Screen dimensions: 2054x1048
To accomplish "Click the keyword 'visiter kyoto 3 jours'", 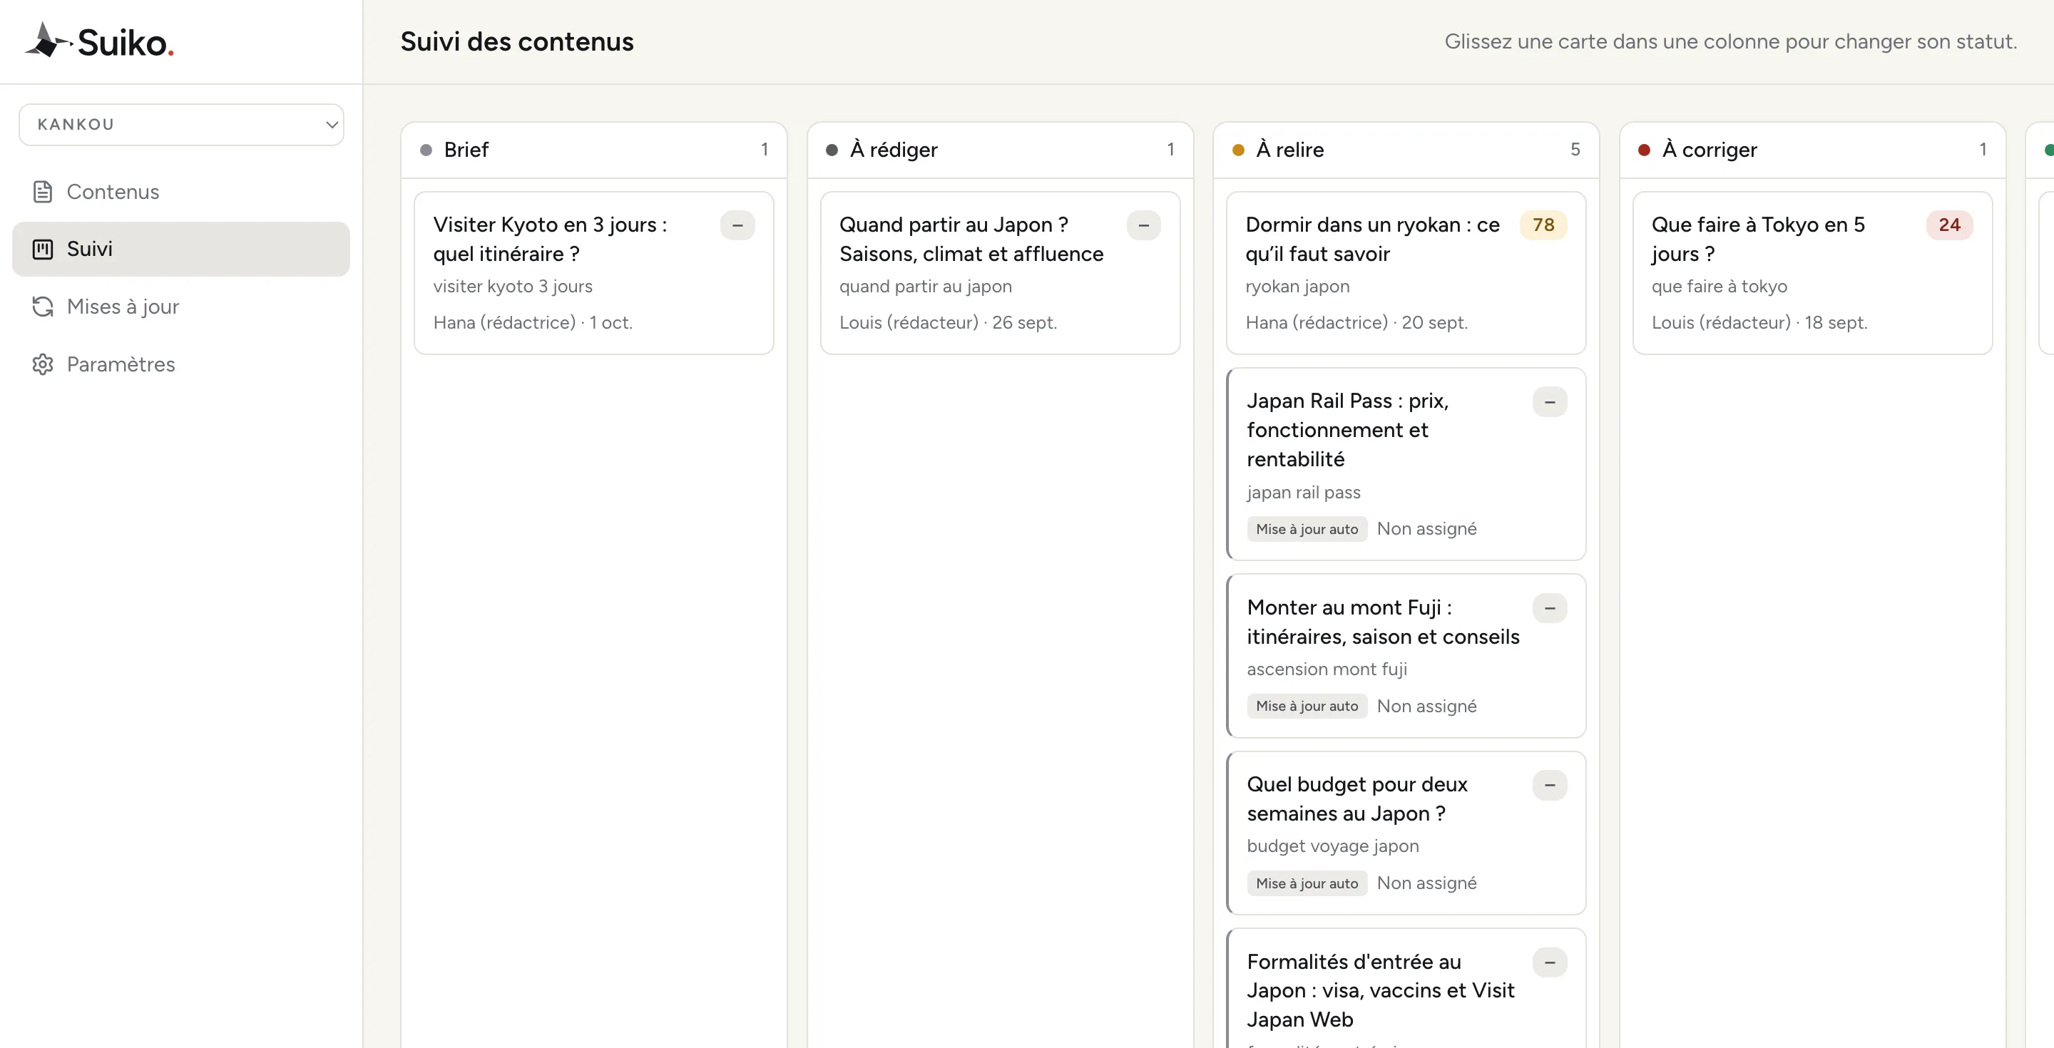I will coord(513,287).
